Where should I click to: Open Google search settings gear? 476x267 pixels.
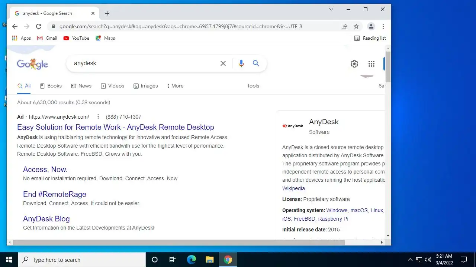(x=354, y=64)
